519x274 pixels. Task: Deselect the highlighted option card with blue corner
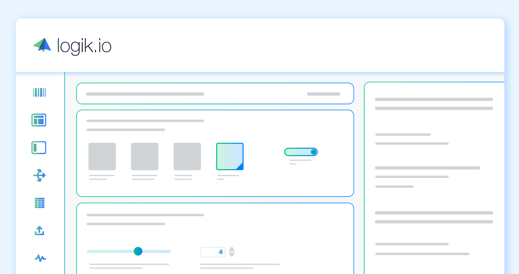(x=229, y=156)
